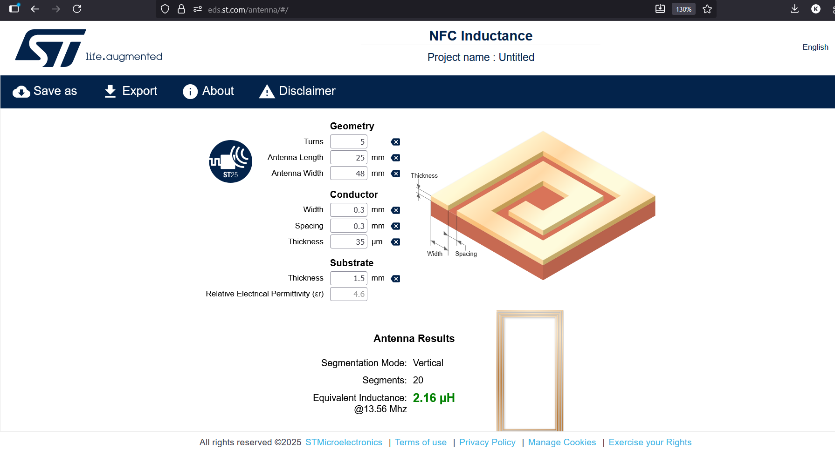
Task: Open the Export option
Action: [131, 91]
